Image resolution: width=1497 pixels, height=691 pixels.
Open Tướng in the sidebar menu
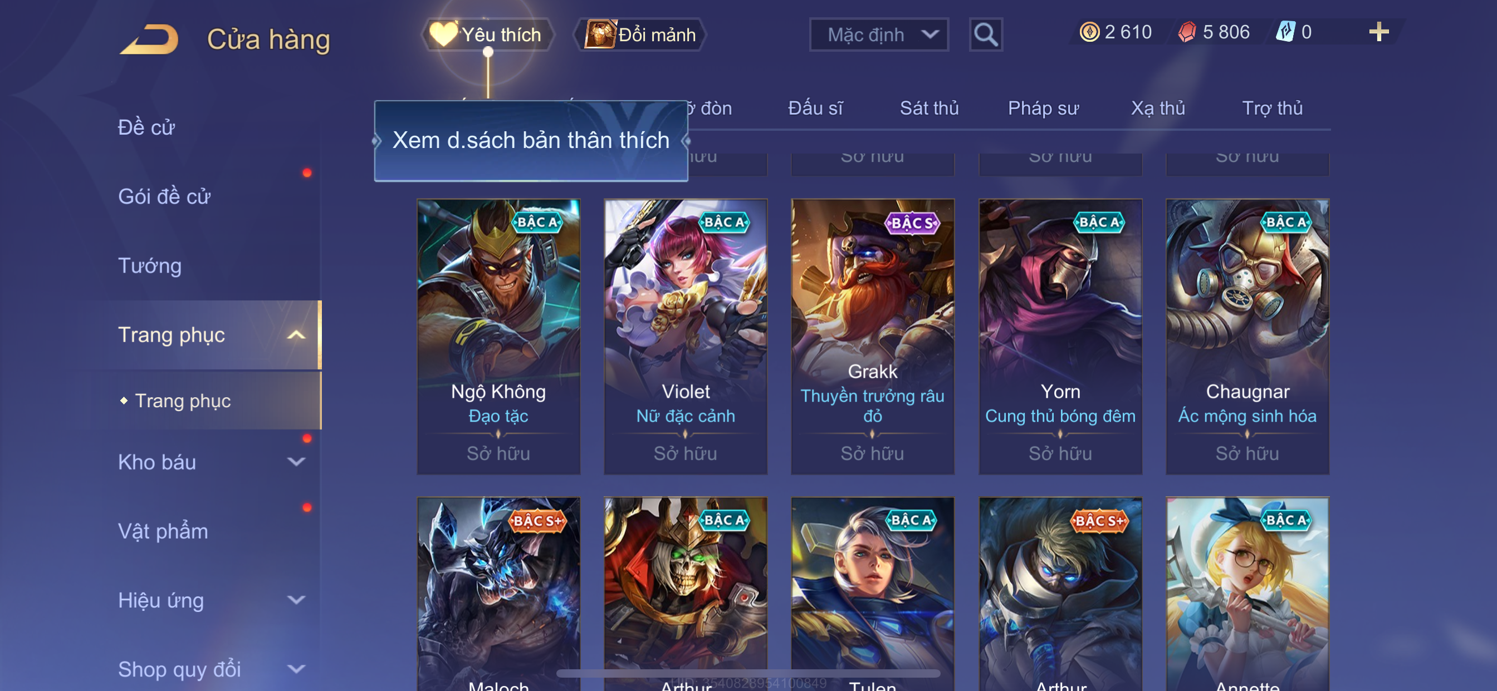click(150, 266)
